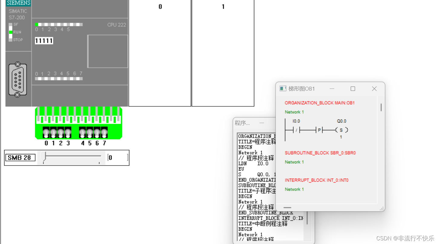
Task: Maximize the 梯形图OB1 ladder window
Action: click(x=353, y=89)
